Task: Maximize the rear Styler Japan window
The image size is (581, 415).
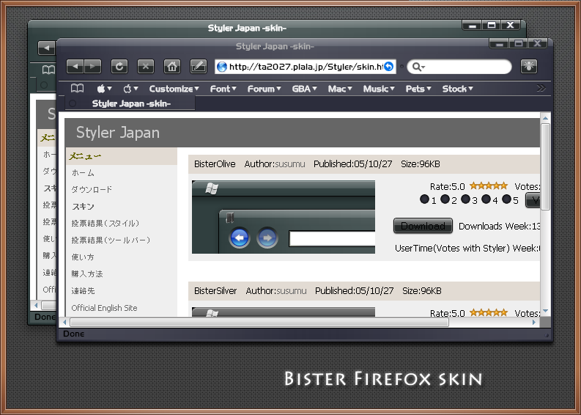Action: 492,25
